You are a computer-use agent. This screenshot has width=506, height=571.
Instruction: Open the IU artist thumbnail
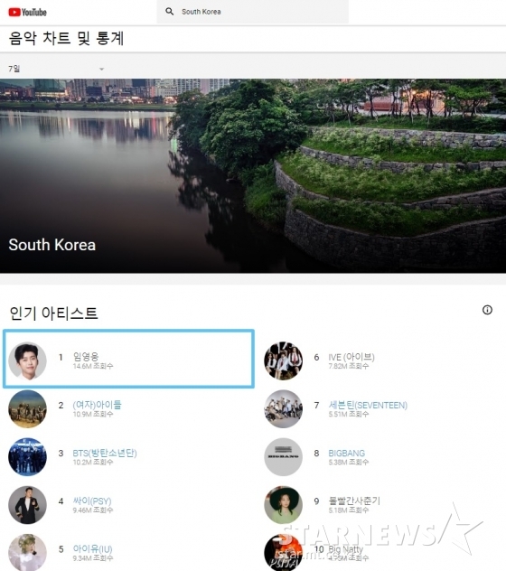[27, 552]
